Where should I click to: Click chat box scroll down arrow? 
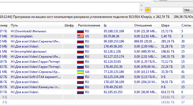pyautogui.click(x=142, y=10)
